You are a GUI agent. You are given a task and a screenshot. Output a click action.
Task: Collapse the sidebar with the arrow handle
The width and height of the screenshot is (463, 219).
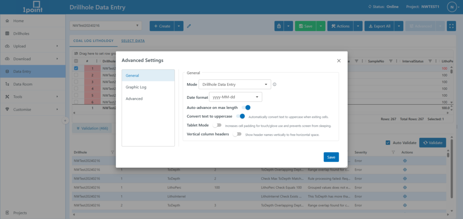pyautogui.click(x=65, y=120)
